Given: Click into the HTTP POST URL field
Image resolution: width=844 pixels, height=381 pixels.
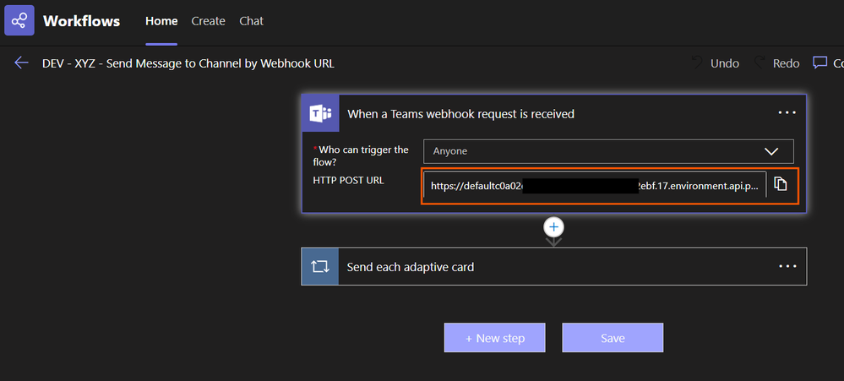Looking at the screenshot, I should pyautogui.click(x=595, y=186).
